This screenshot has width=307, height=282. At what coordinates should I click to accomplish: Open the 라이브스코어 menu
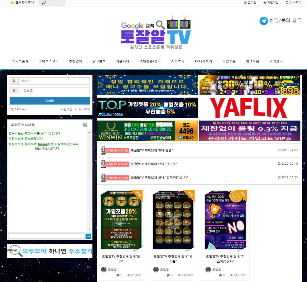pyautogui.click(x=49, y=61)
